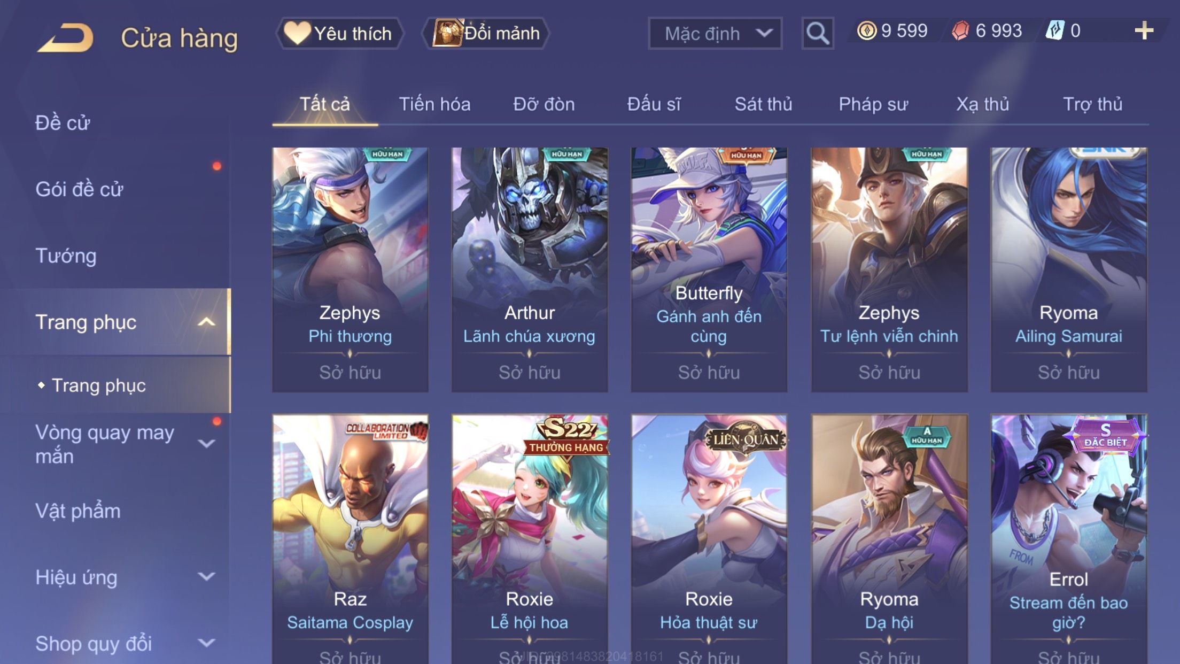This screenshot has width=1180, height=664.
Task: Switch to the Pháp sư tab
Action: pos(873,104)
